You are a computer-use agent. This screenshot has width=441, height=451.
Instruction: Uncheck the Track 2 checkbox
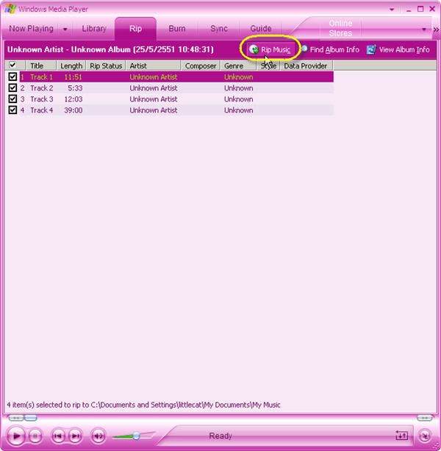12,88
